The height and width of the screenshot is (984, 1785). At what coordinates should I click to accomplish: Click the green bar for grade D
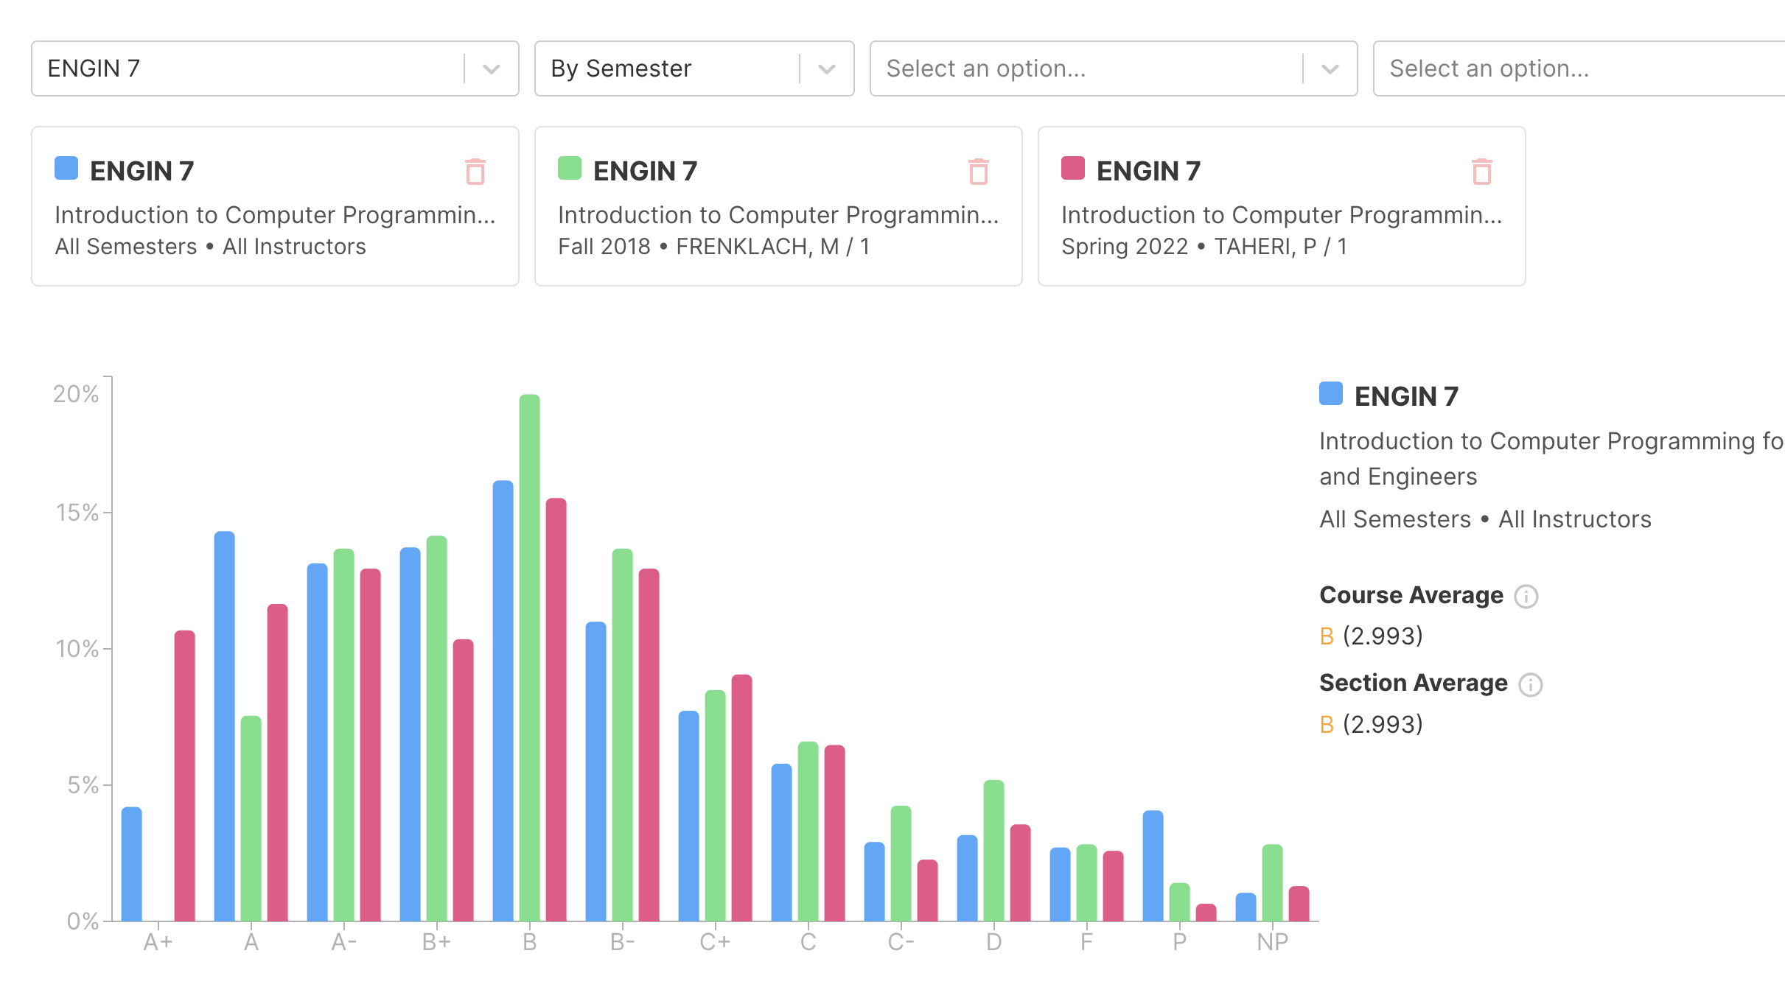click(x=993, y=850)
